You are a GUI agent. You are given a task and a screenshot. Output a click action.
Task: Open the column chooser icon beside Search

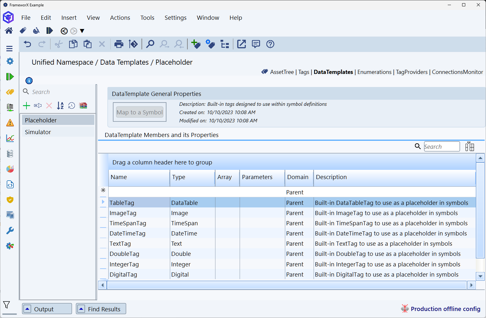pos(469,147)
